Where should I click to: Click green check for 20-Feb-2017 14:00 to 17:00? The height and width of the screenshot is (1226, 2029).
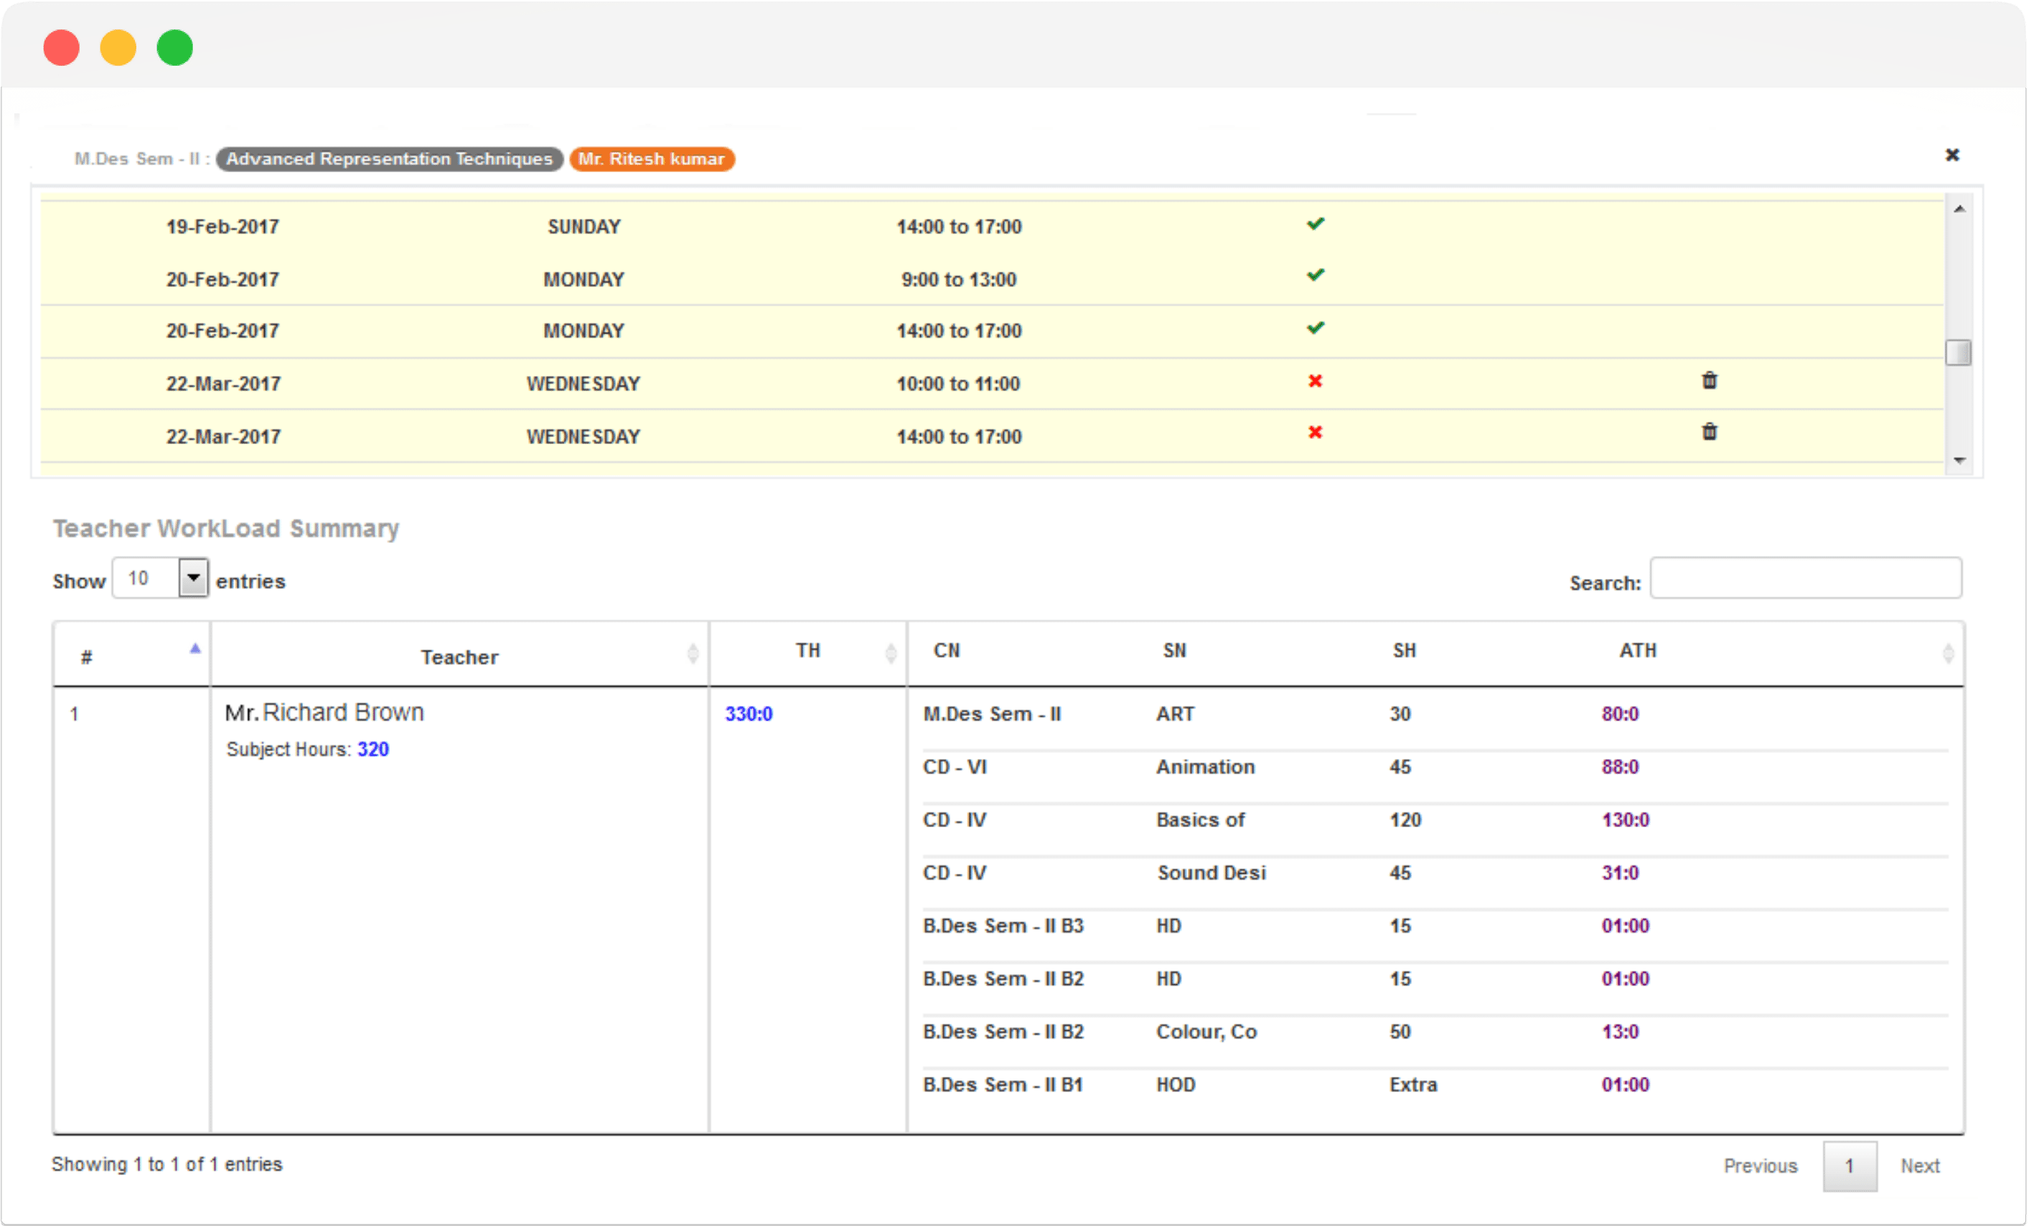(1316, 329)
